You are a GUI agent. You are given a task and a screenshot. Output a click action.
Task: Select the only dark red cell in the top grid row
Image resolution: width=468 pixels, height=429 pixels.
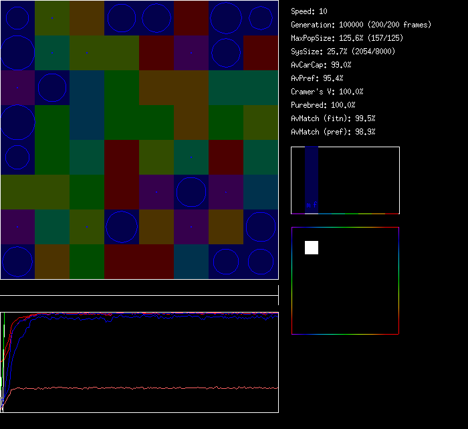coord(191,18)
